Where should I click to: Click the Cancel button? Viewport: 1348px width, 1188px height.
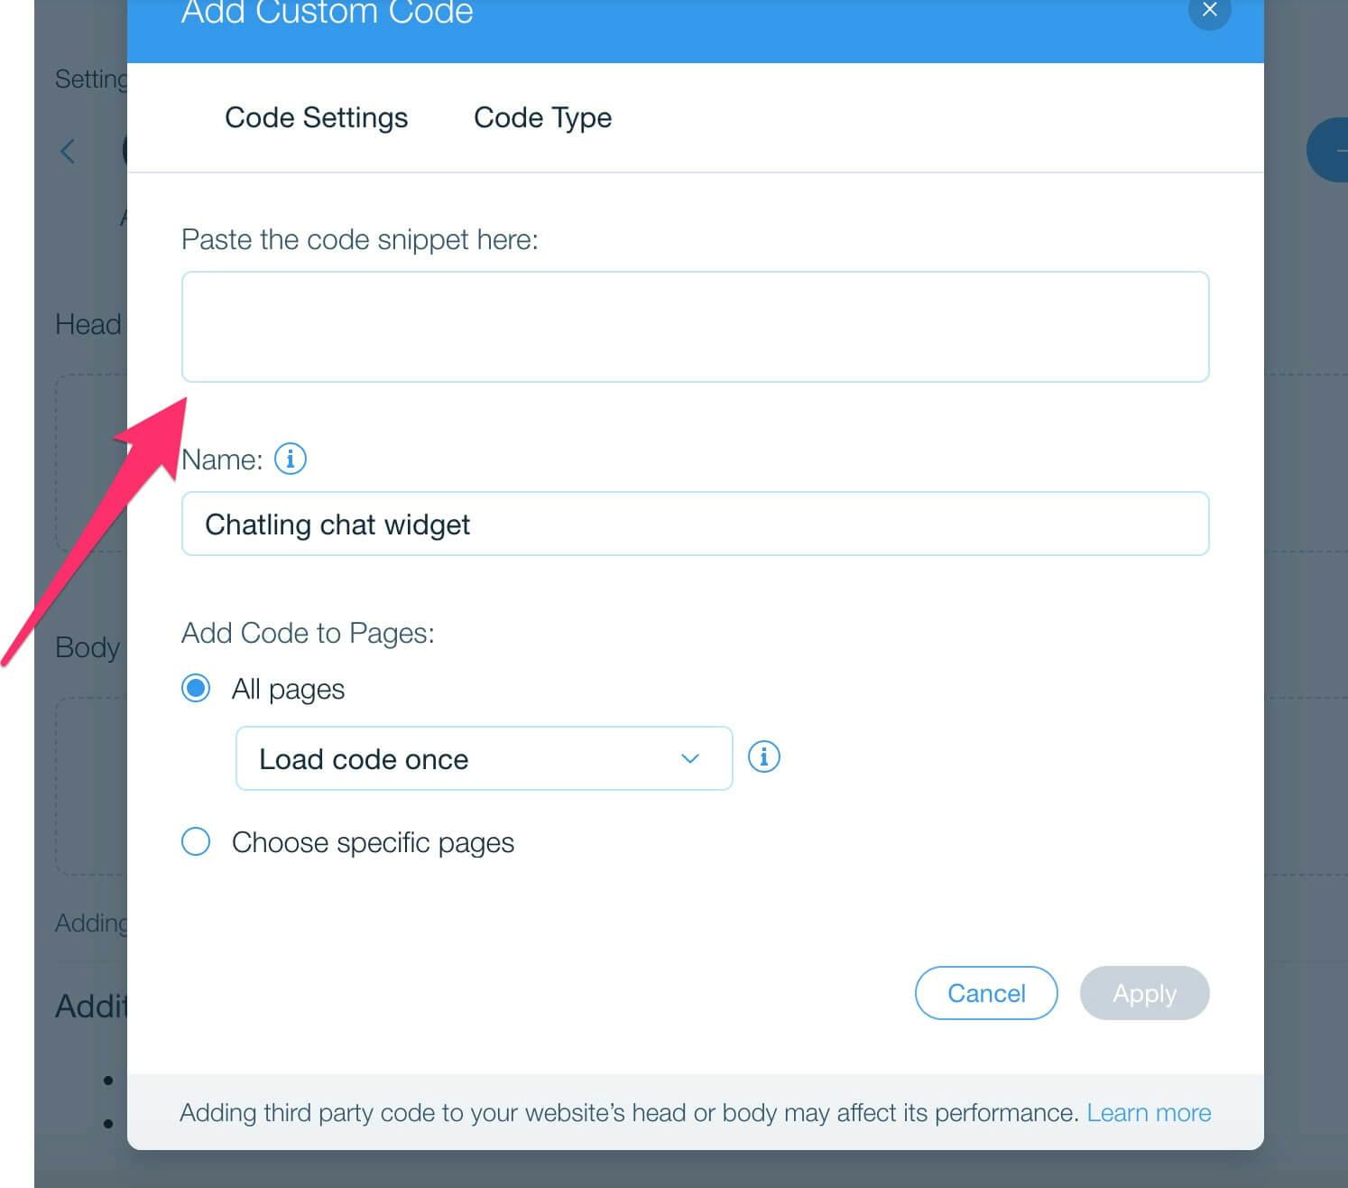tap(986, 993)
